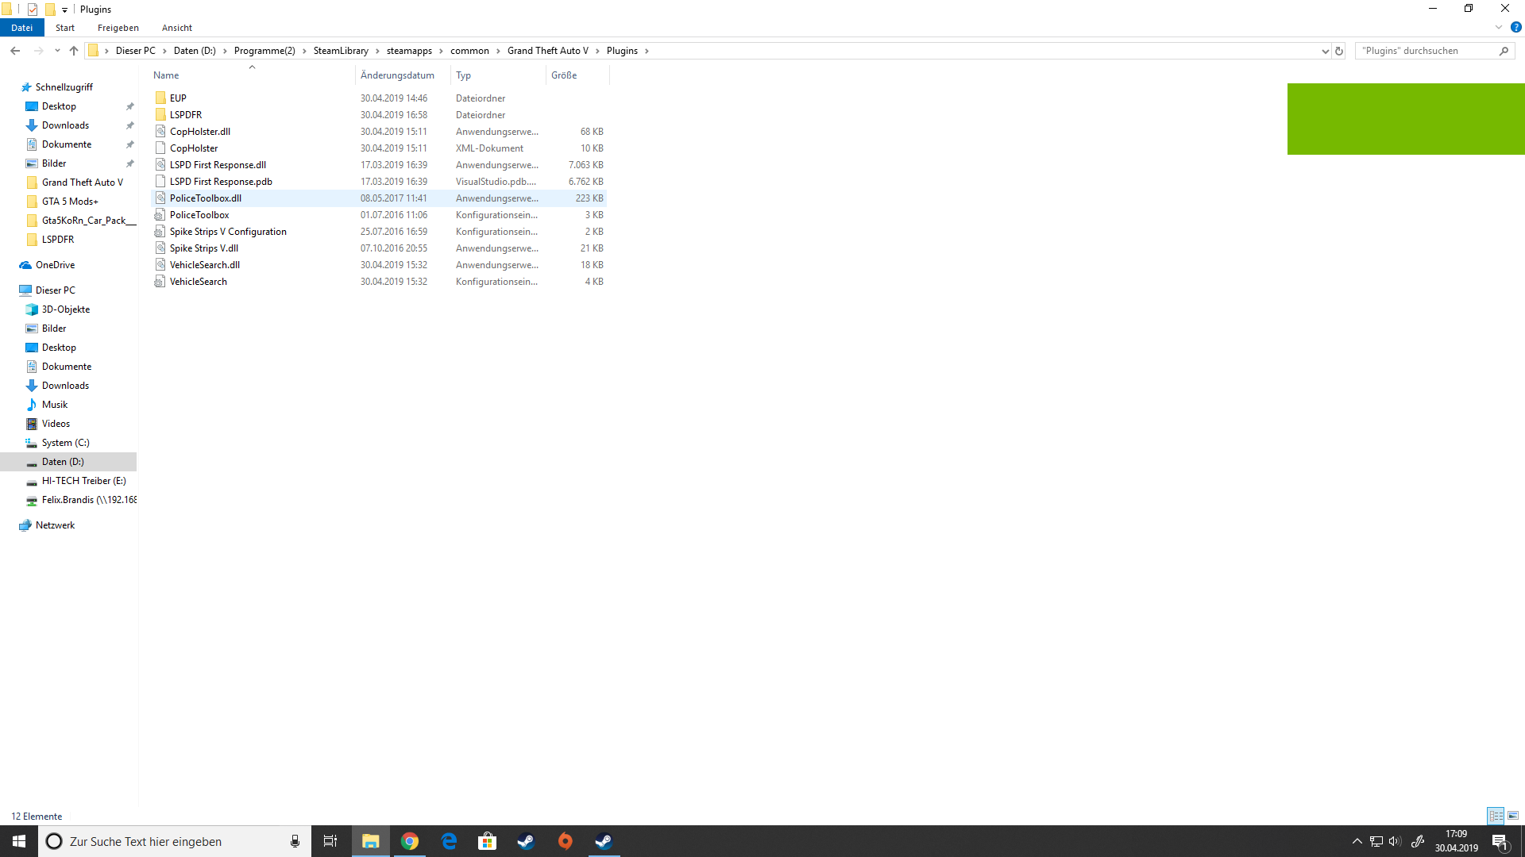The width and height of the screenshot is (1525, 857).
Task: Sort files by Änderungsdatum column
Action: pos(397,75)
